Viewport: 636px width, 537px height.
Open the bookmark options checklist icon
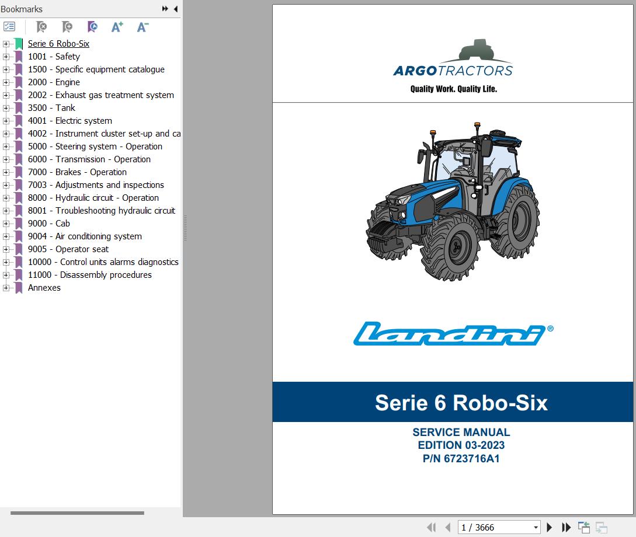click(9, 26)
